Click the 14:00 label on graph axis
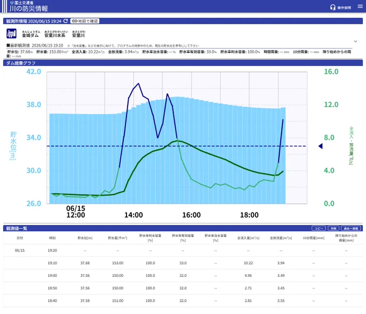The height and width of the screenshot is (314, 366). (133, 215)
